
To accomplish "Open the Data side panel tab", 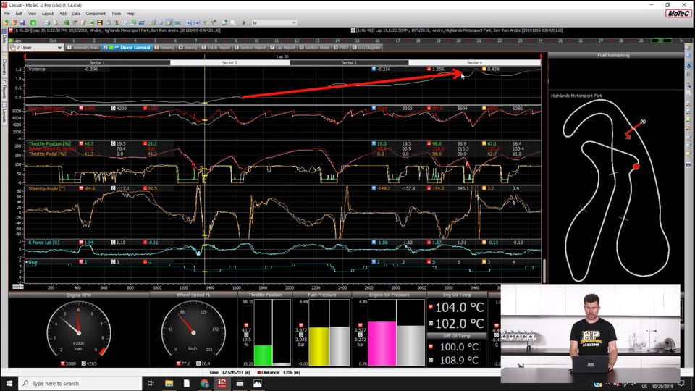I will [4, 41].
